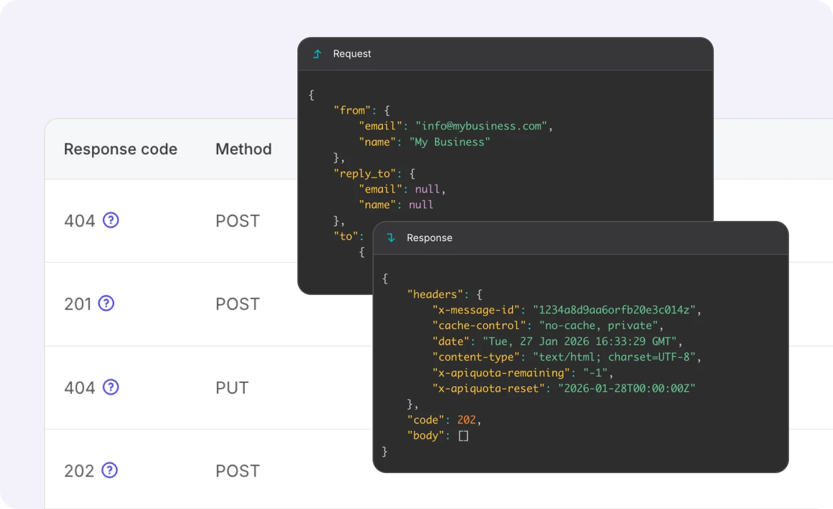The image size is (833, 509).
Task: Click the x-message-id value in Response
Action: [x=614, y=310]
